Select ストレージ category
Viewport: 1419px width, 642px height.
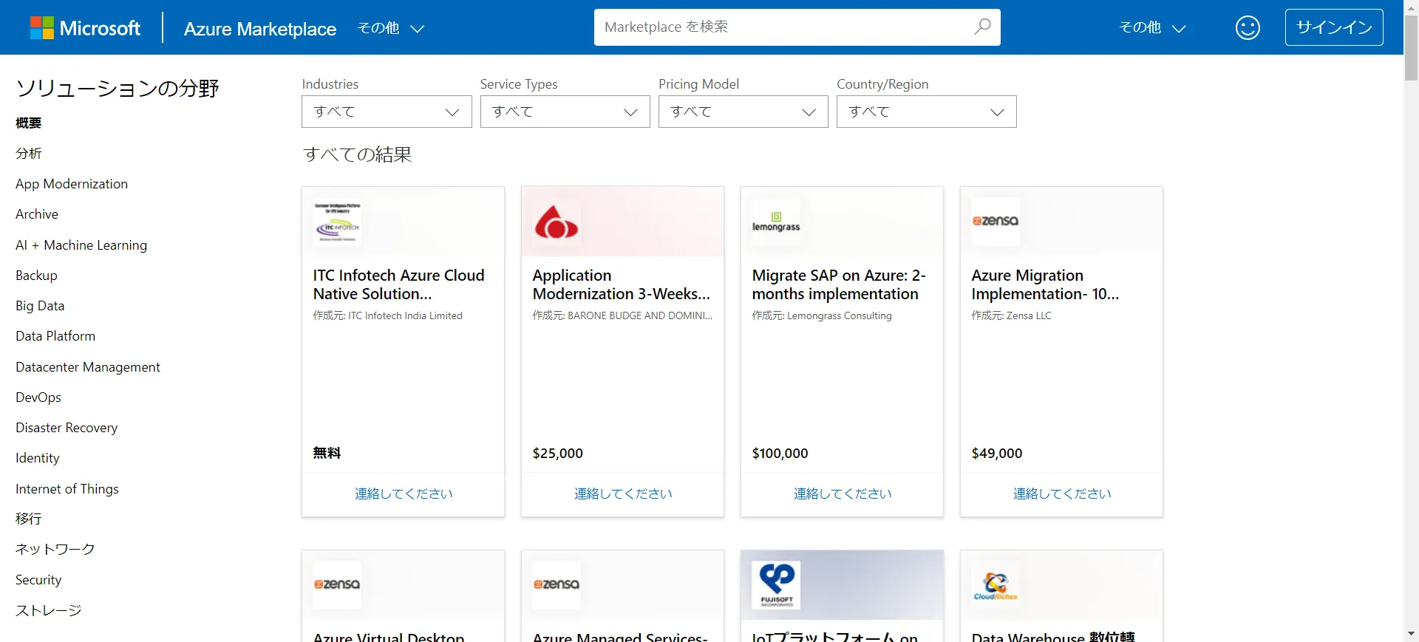(48, 610)
